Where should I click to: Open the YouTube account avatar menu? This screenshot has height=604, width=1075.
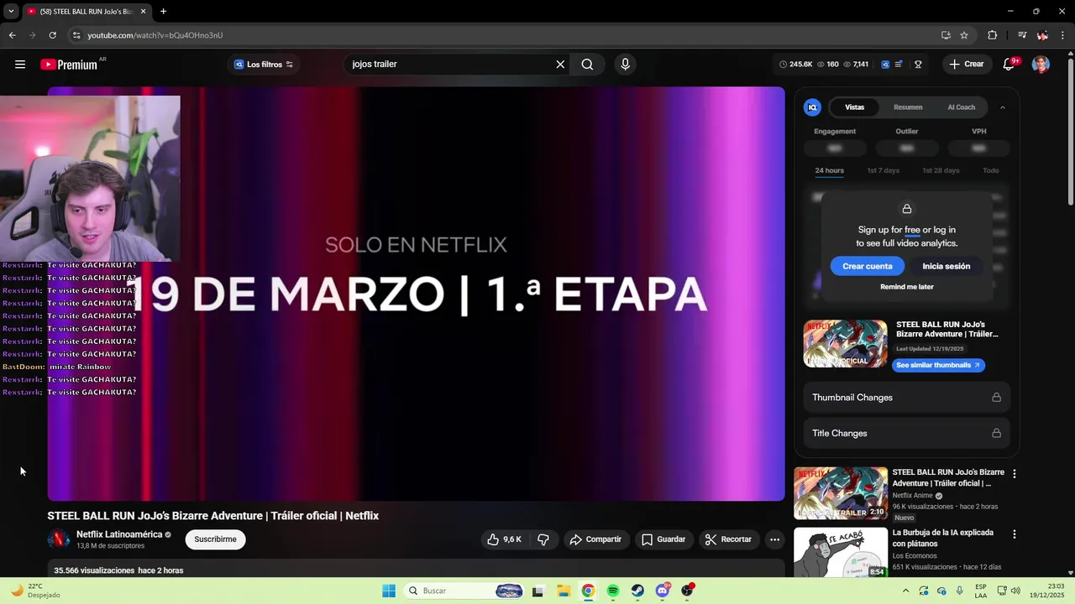[x=1041, y=65]
